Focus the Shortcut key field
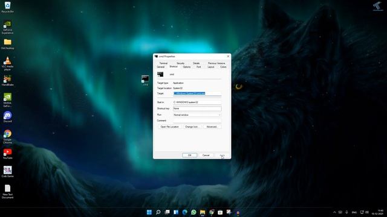The height and width of the screenshot is (217, 387). (x=197, y=108)
